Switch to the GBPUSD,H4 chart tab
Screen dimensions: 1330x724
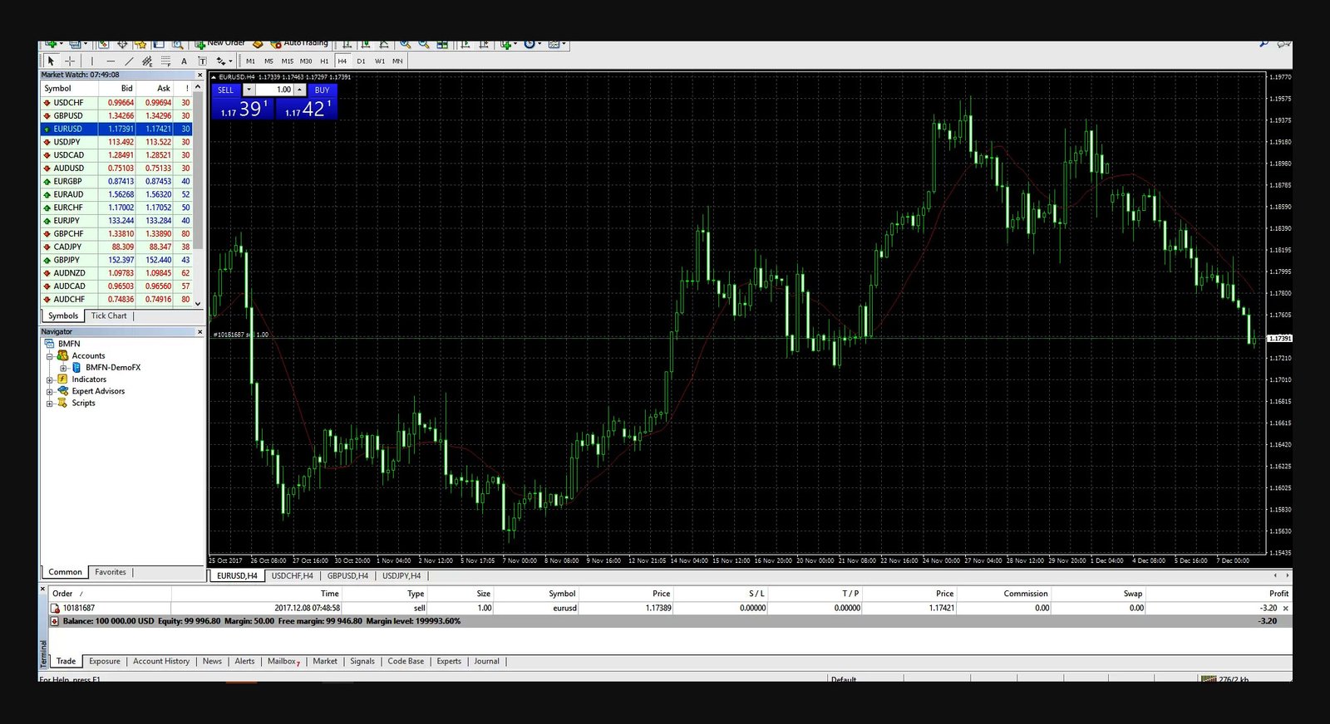(347, 575)
